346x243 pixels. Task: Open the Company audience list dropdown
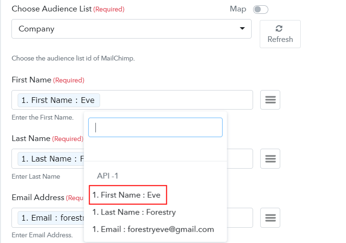coord(131,29)
